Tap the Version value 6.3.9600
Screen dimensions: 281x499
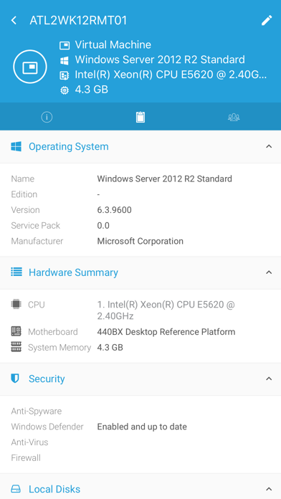point(114,210)
